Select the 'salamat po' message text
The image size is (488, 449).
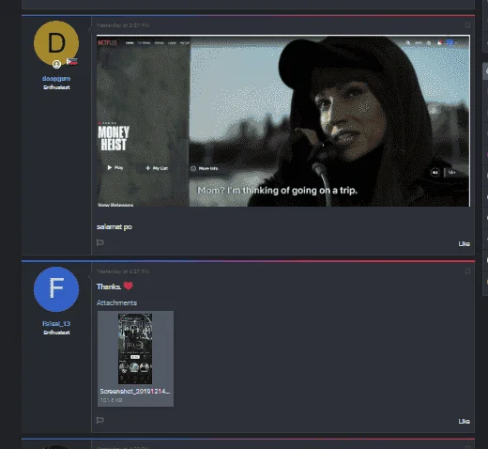tap(114, 226)
